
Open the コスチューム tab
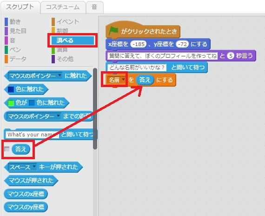click(x=63, y=7)
